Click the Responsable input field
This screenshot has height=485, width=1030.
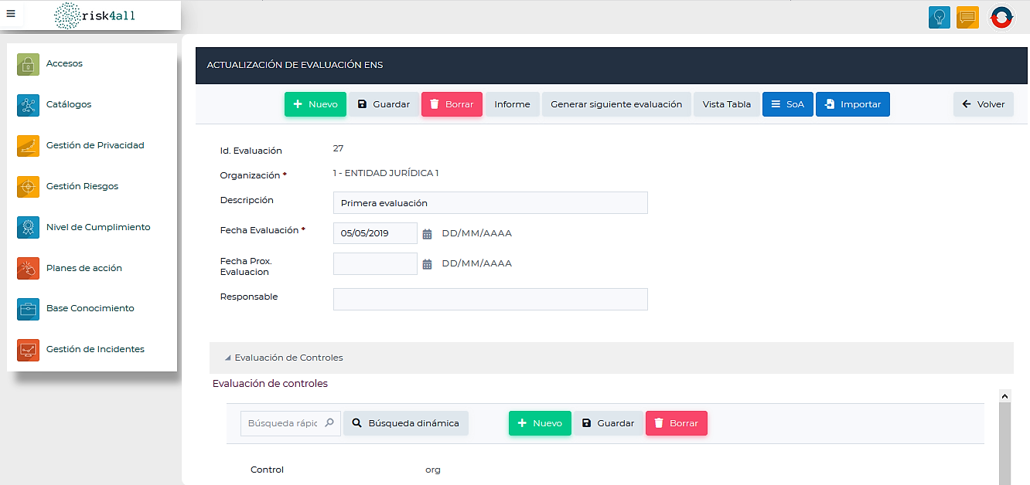click(x=490, y=300)
